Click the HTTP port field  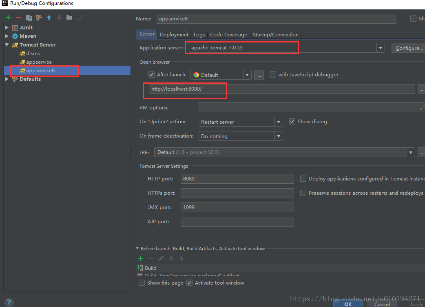[237, 179]
